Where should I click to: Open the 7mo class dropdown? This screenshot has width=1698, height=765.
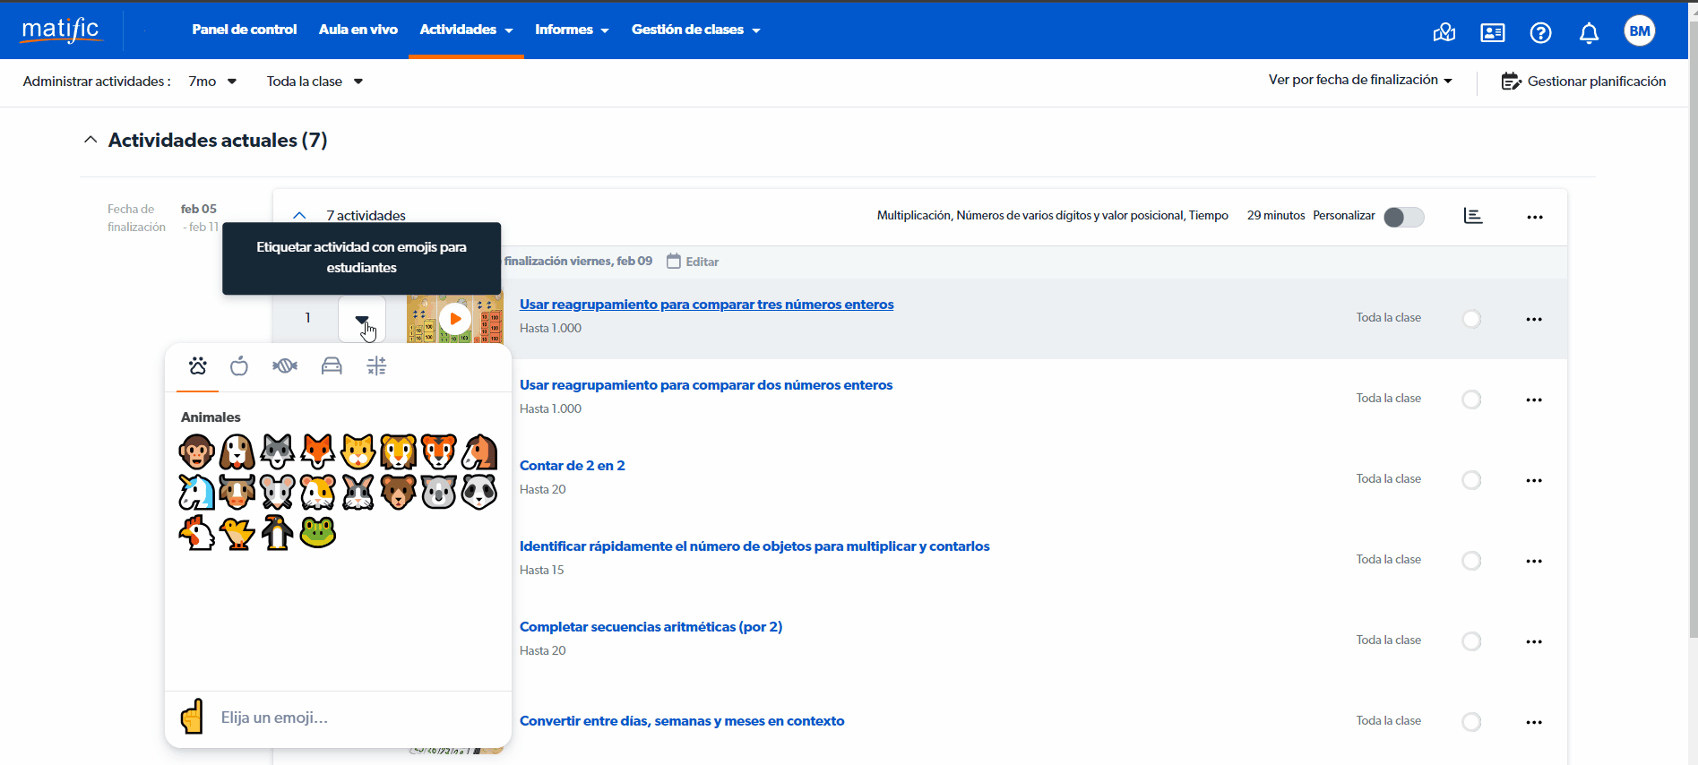(x=212, y=82)
